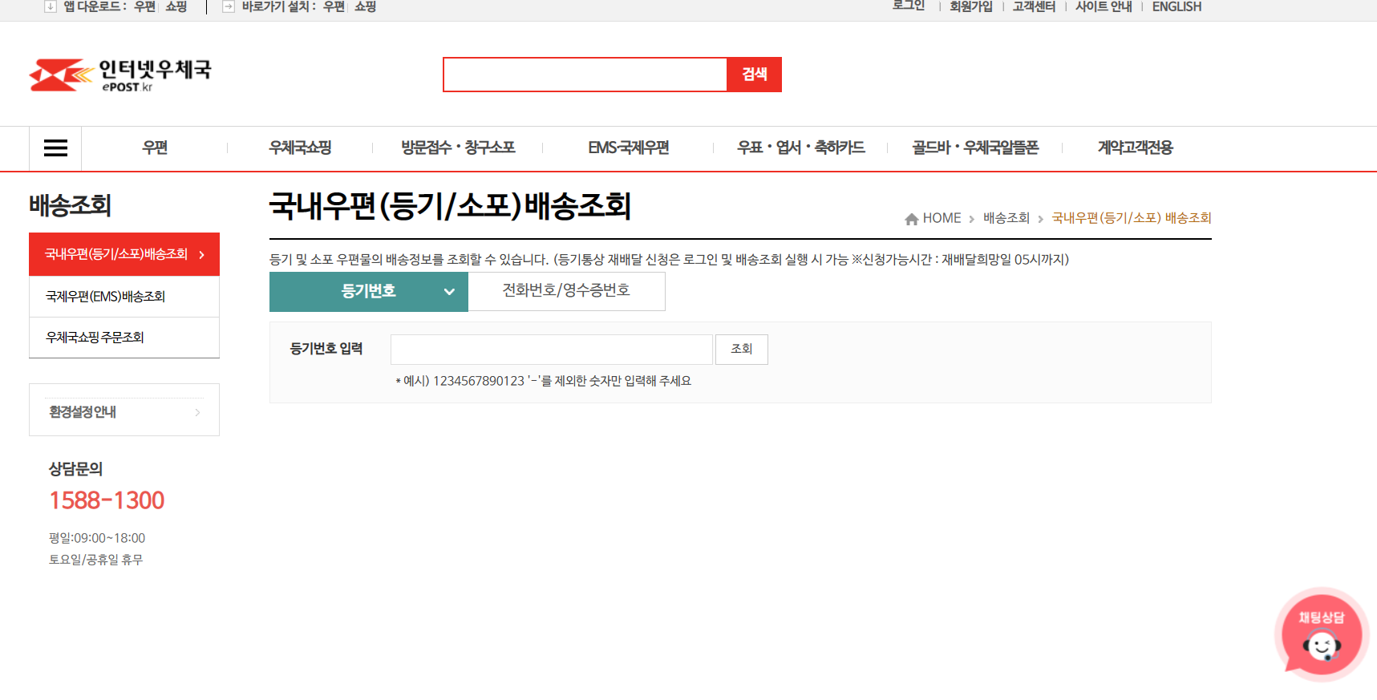The image size is (1377, 700).
Task: Click the 조회 lookup button
Action: coord(742,350)
